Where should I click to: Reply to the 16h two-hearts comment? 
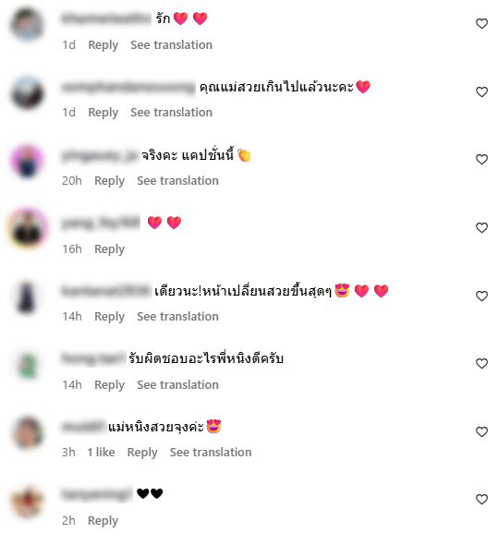(x=109, y=249)
